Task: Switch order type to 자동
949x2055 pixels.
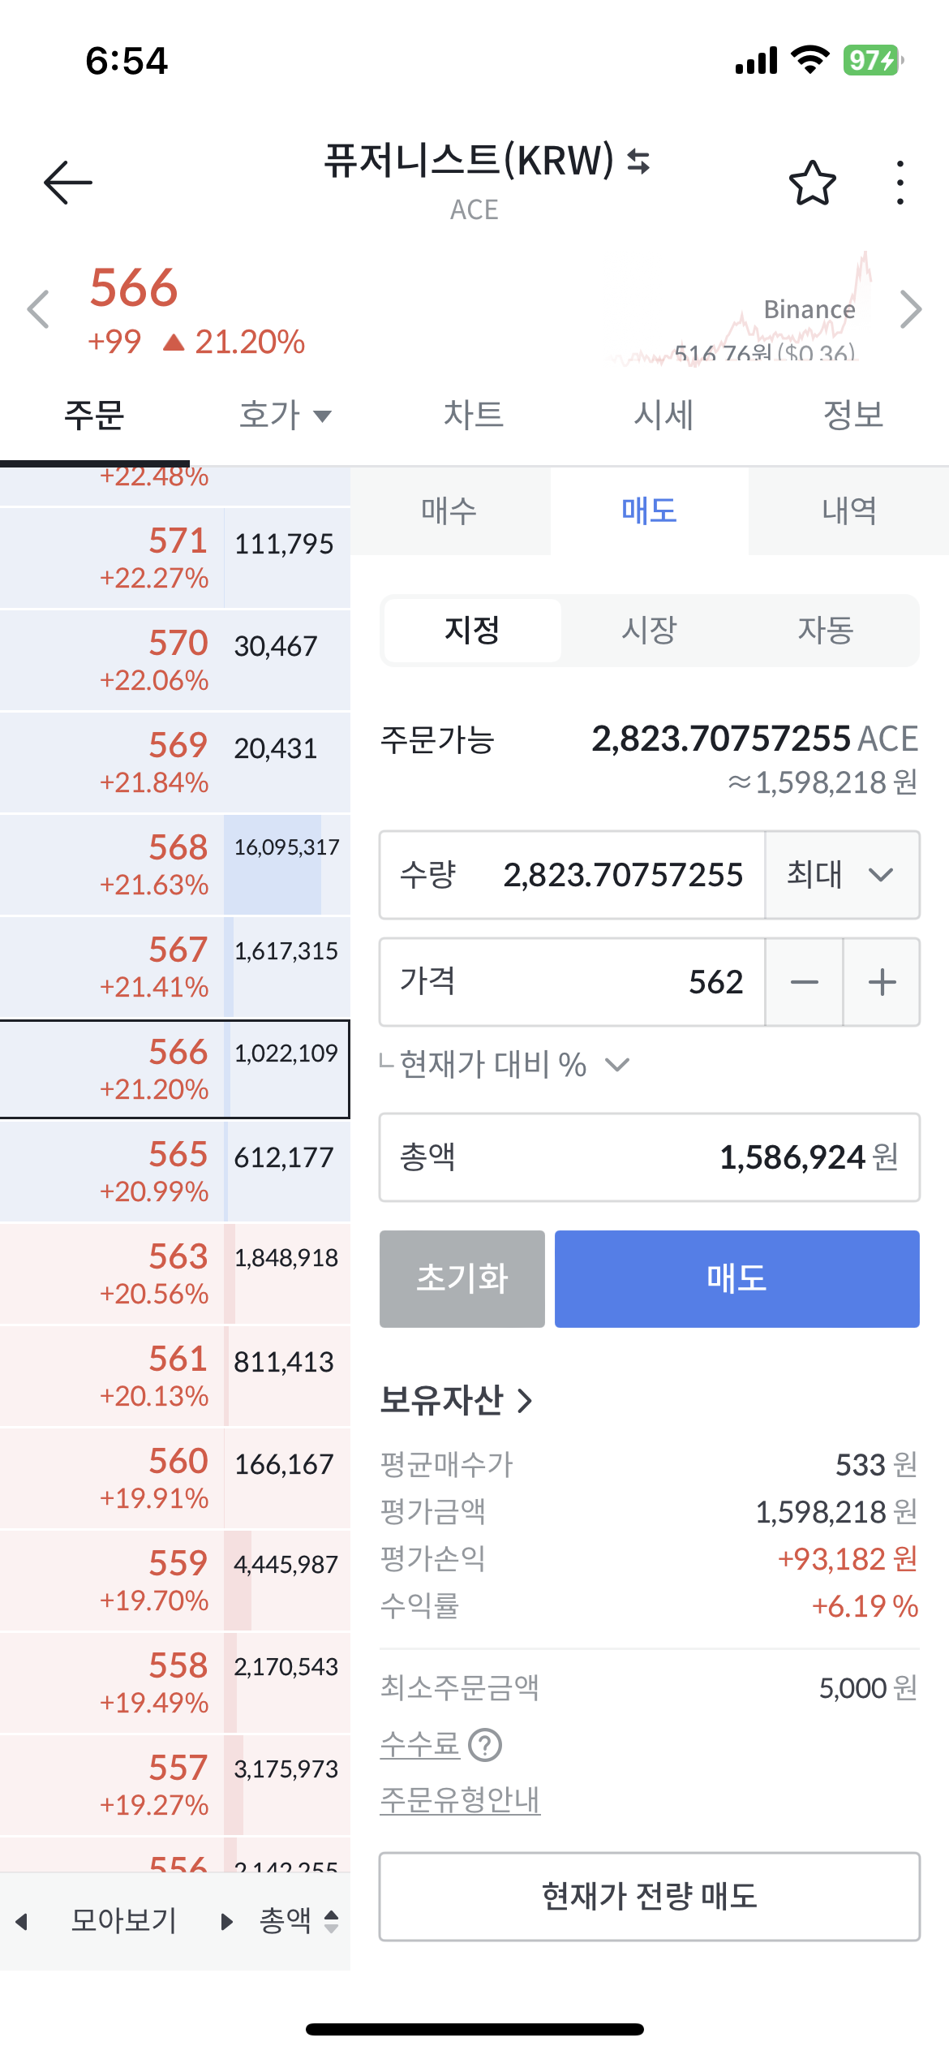Action: (x=826, y=631)
